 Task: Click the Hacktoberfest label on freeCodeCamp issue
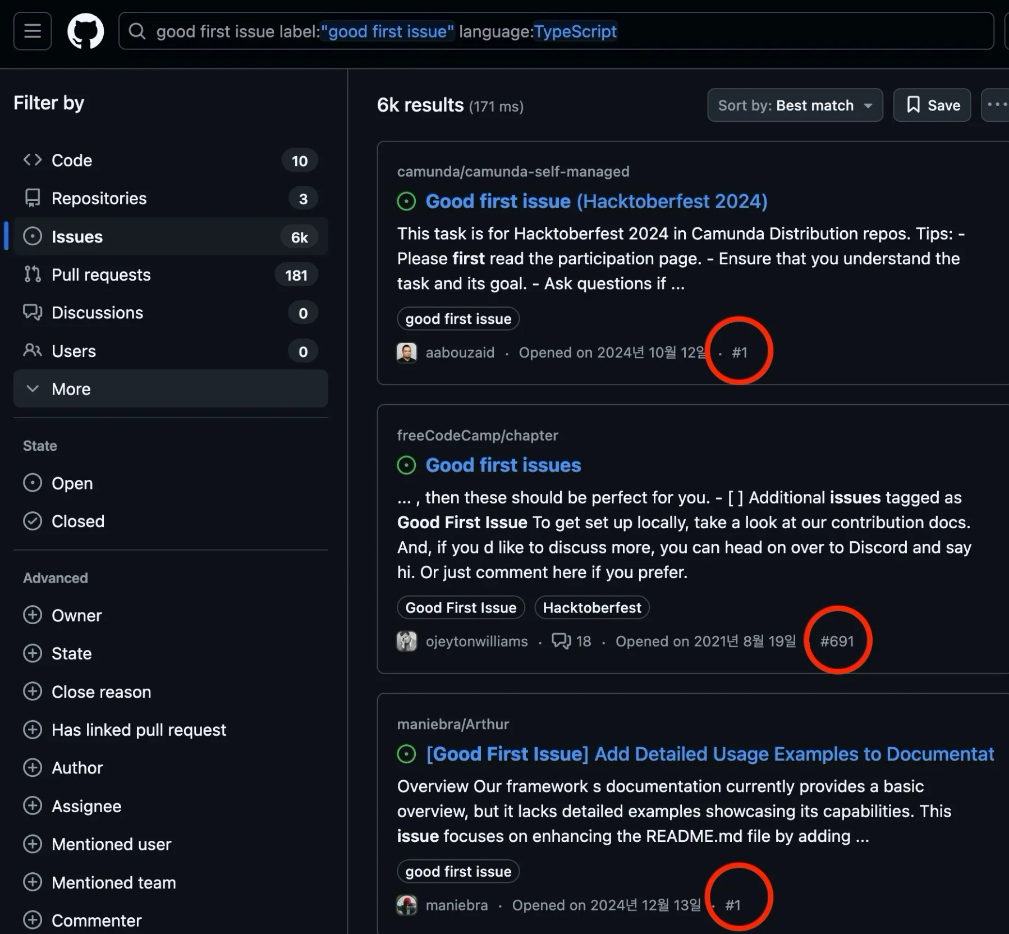(592, 607)
